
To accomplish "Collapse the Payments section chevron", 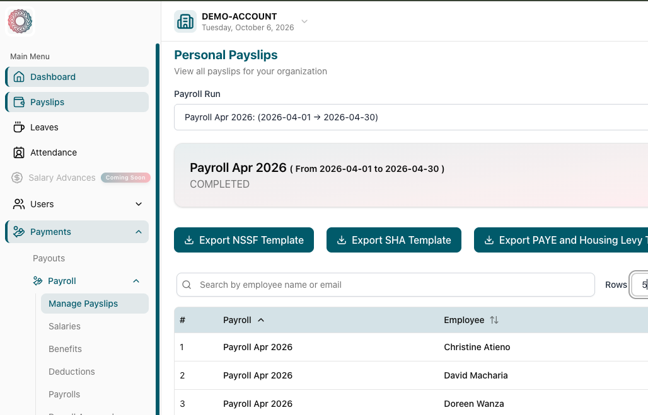I will (x=139, y=232).
